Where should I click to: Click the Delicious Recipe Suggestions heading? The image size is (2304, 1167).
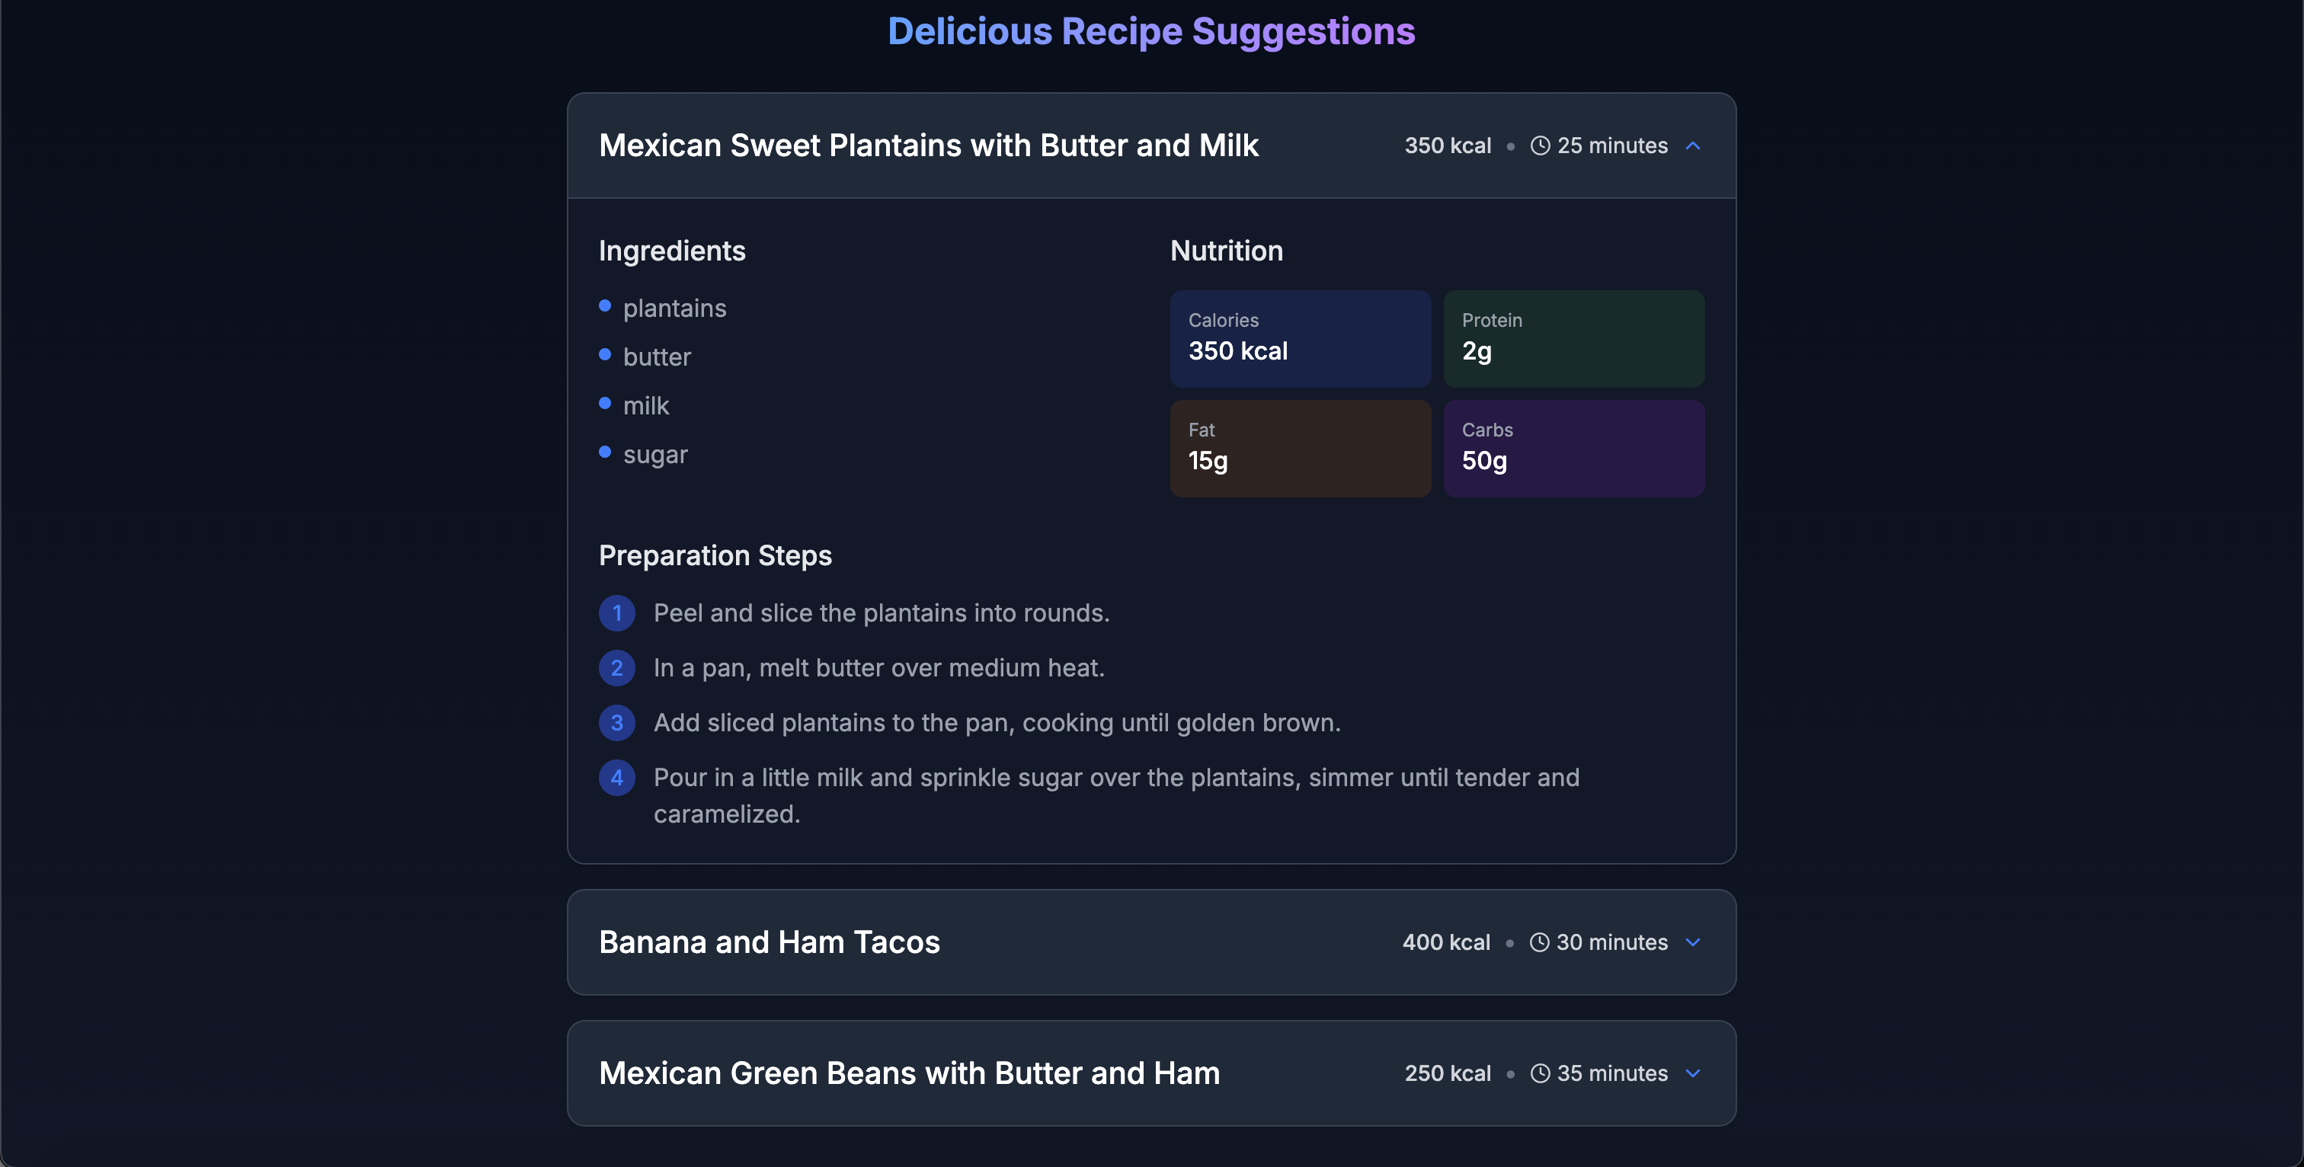pos(1151,32)
